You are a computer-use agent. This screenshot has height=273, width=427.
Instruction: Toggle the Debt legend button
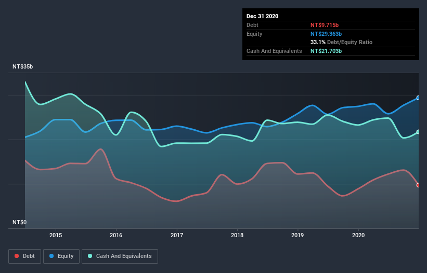[x=24, y=256]
